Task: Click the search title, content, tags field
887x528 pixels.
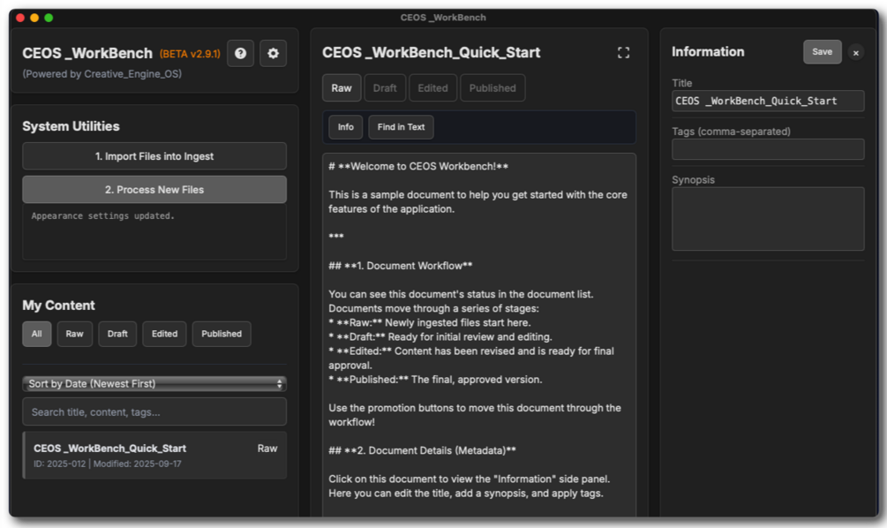Action: [x=154, y=411]
